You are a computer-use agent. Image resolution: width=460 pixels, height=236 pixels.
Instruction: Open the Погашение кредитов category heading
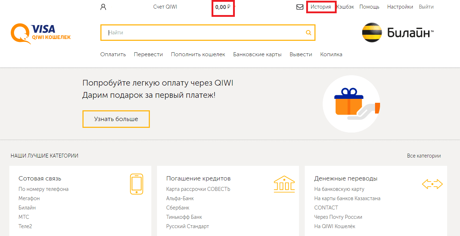(198, 178)
